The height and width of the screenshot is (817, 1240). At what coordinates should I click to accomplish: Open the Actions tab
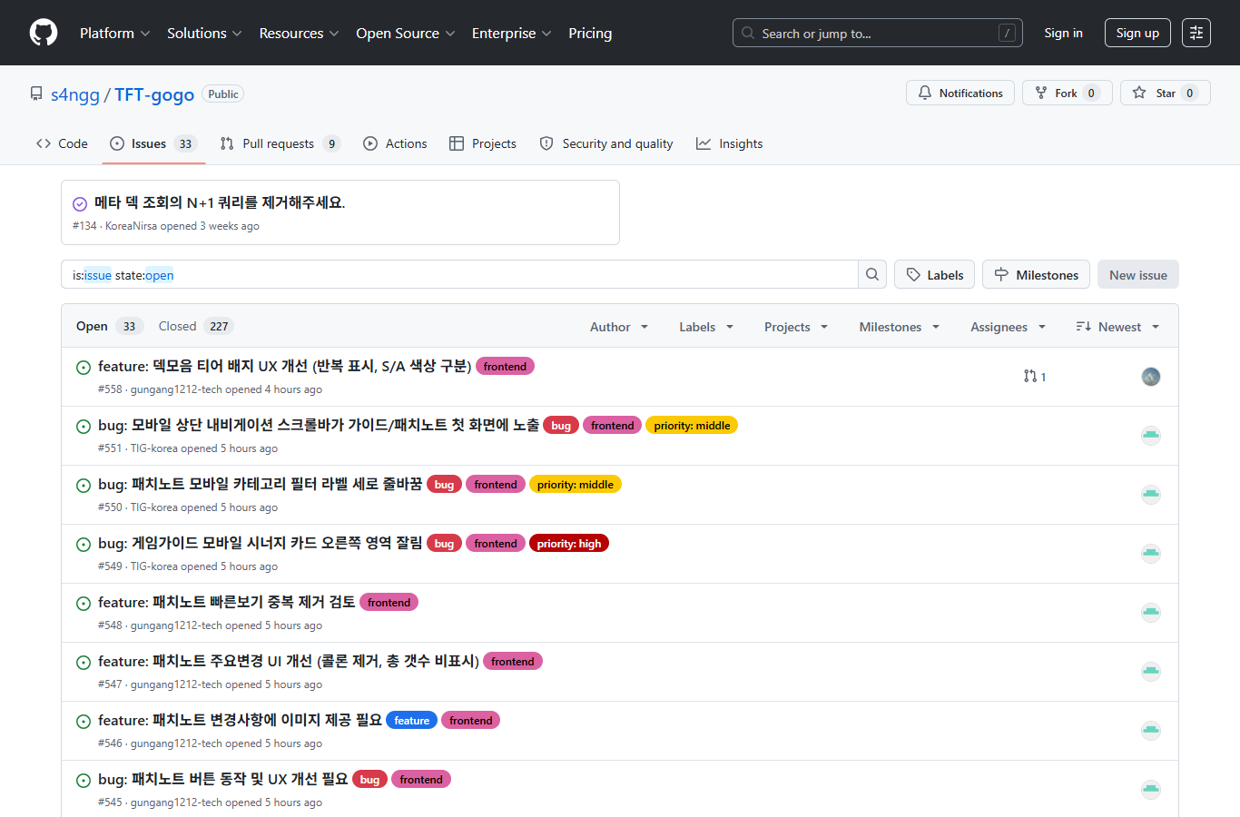coord(395,143)
